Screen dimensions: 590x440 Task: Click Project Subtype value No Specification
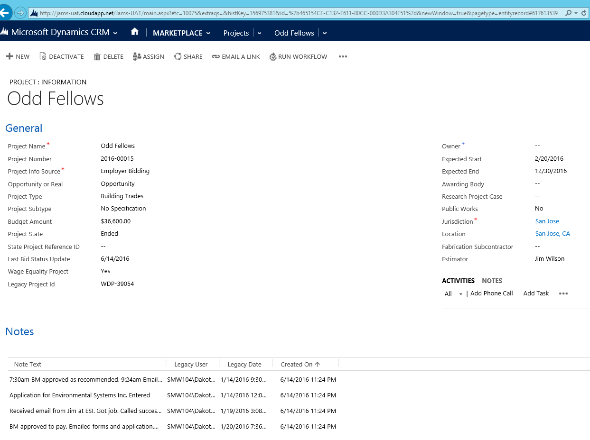click(x=123, y=208)
